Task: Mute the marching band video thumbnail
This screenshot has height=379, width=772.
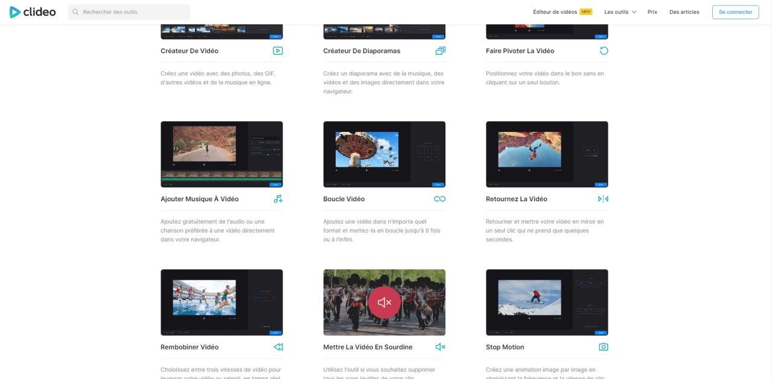Action: click(384, 302)
